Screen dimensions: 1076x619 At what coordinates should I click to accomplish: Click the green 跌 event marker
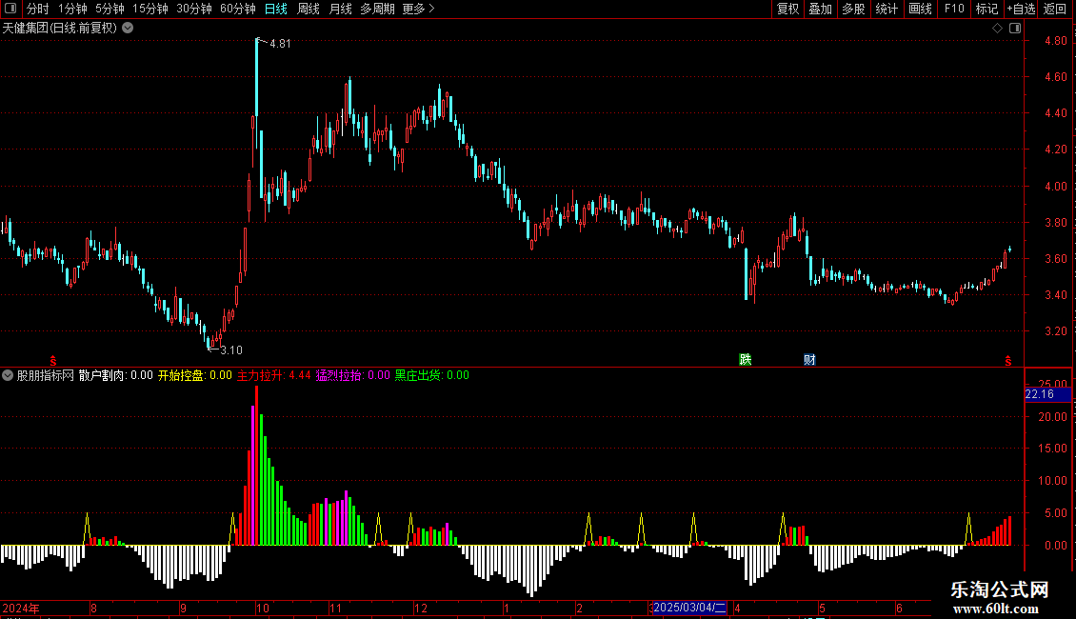(x=746, y=360)
